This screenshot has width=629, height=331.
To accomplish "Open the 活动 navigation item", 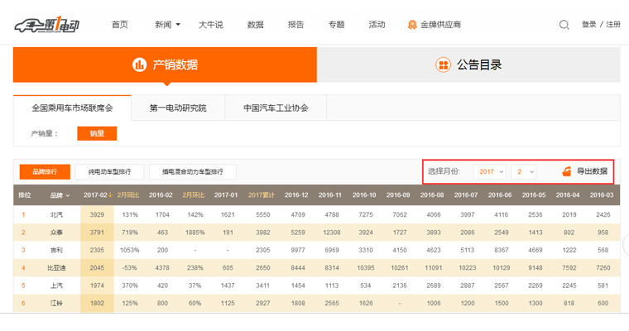I will point(377,25).
